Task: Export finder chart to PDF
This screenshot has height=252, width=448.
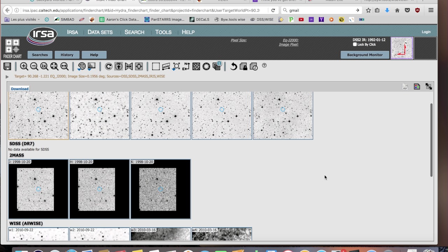Action: (x=405, y=86)
